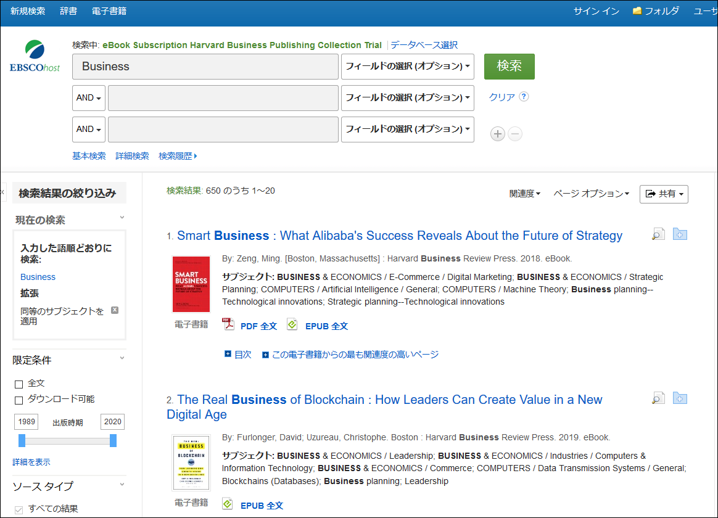Click the 2020 end year field
This screenshot has height=518, width=718.
tap(113, 421)
